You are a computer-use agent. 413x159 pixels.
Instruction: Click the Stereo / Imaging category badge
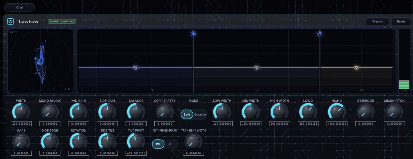[62, 22]
